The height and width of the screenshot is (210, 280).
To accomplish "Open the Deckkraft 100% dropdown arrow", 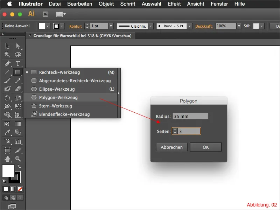I will point(239,26).
